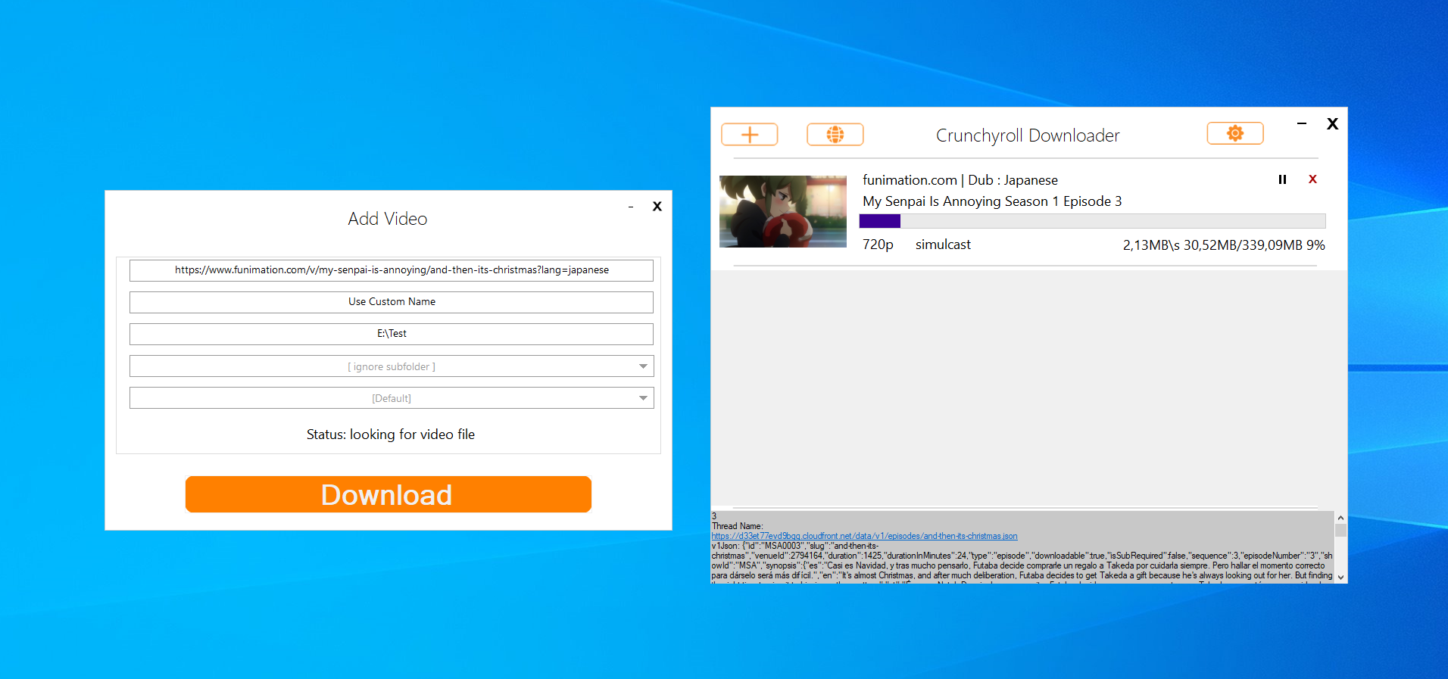Open settings with the gear button
This screenshot has width=1448, height=679.
(1234, 134)
